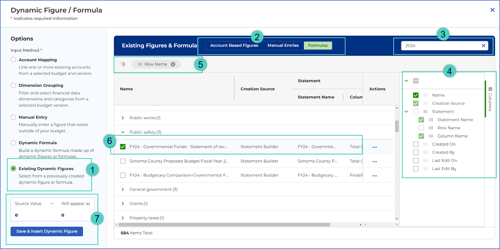
Task: Open actions menu for FY24 Governmental Funds row
Action: (375, 147)
